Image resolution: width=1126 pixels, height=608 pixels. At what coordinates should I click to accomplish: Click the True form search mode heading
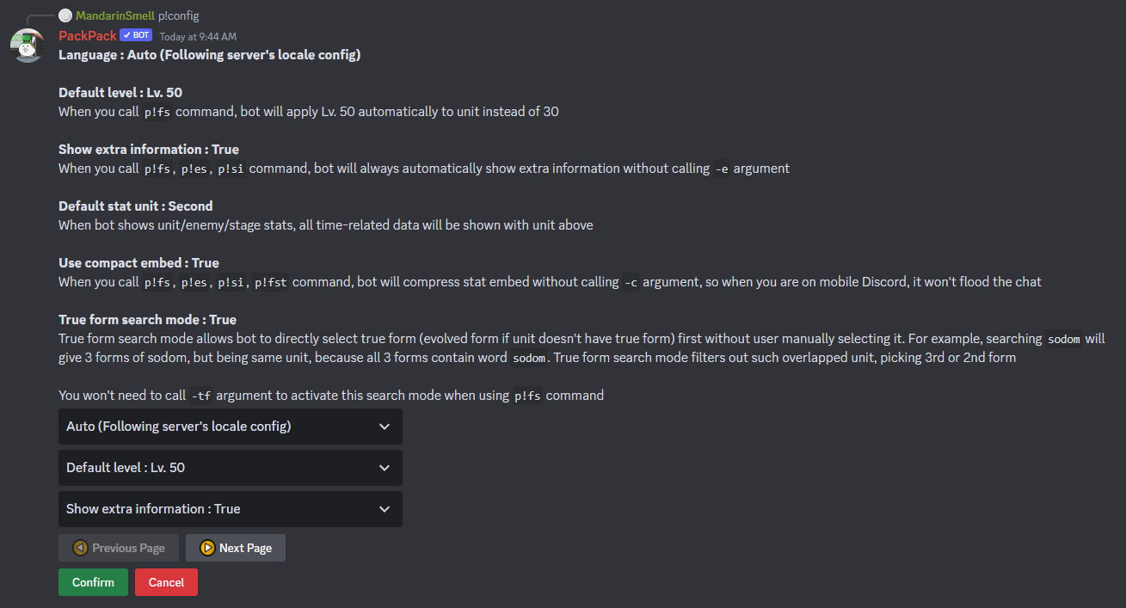click(x=147, y=320)
